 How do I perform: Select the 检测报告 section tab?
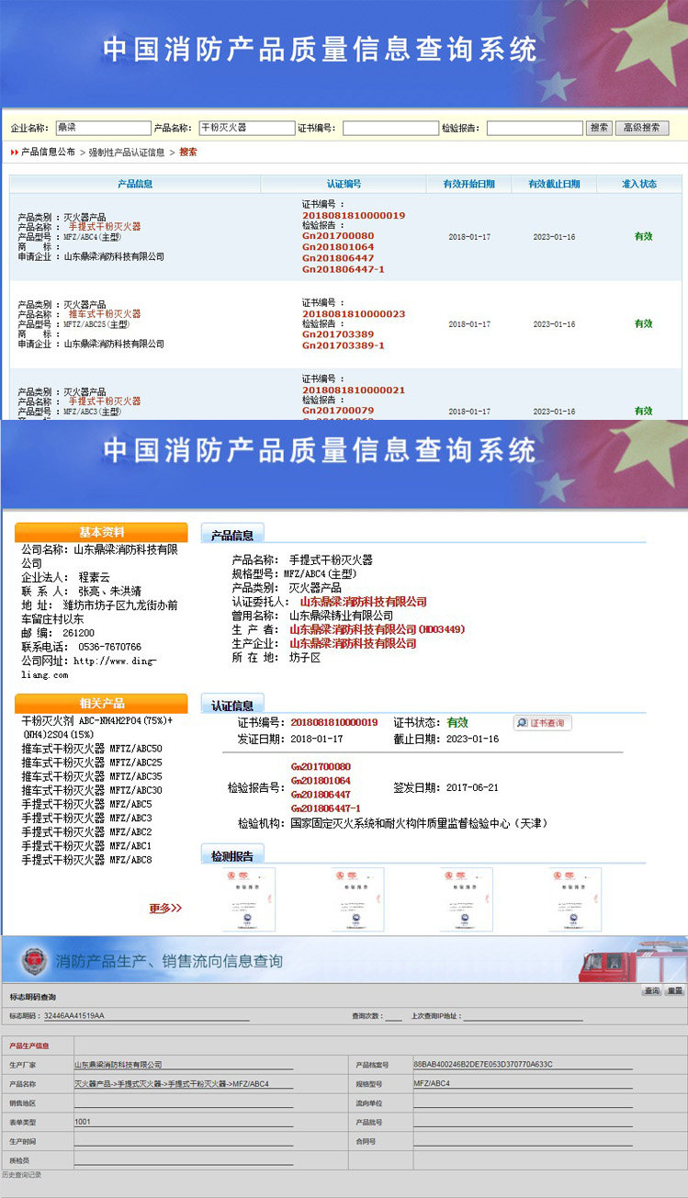(x=232, y=855)
